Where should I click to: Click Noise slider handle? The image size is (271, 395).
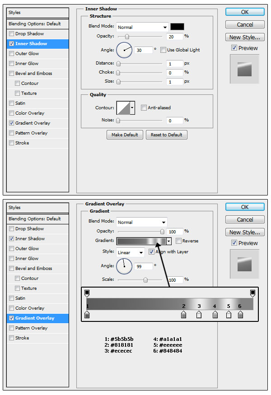pyautogui.click(x=118, y=121)
